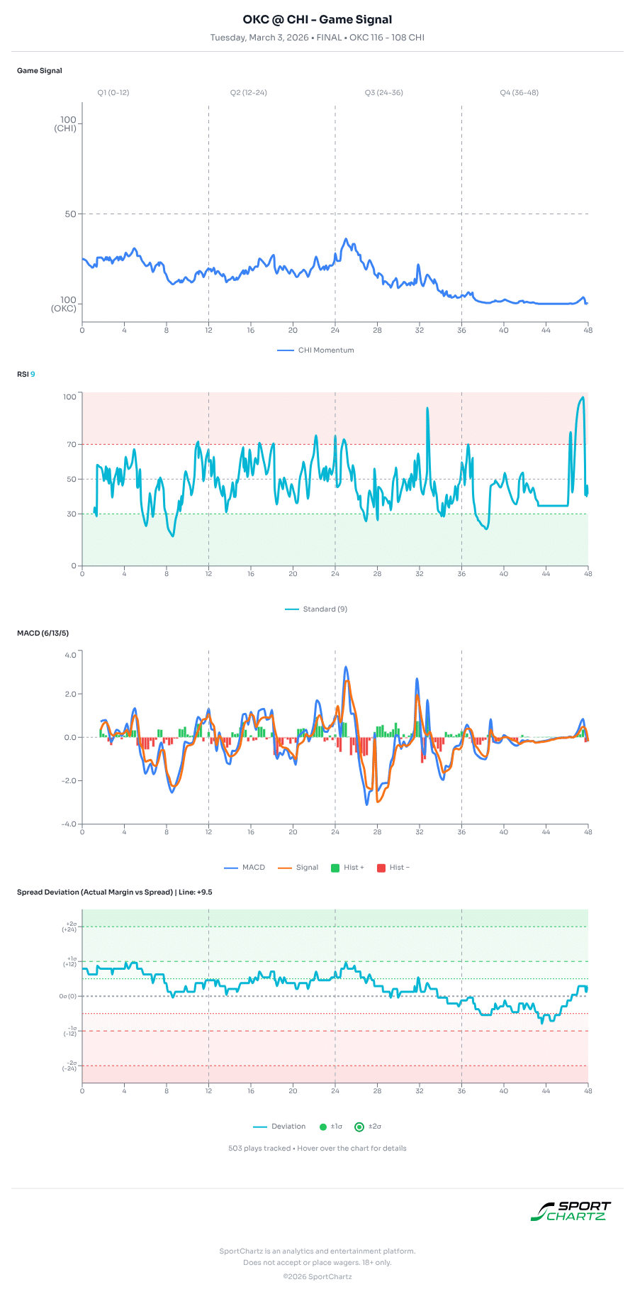
Task: Click the Game Signal section heading
Action: point(40,70)
